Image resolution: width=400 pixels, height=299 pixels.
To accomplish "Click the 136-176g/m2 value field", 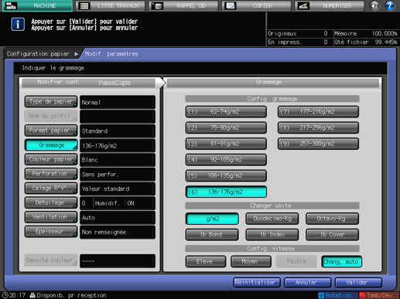I will (x=118, y=145).
